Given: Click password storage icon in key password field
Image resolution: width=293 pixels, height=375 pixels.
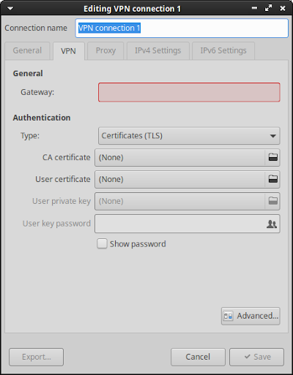Looking at the screenshot, I should coord(272,224).
